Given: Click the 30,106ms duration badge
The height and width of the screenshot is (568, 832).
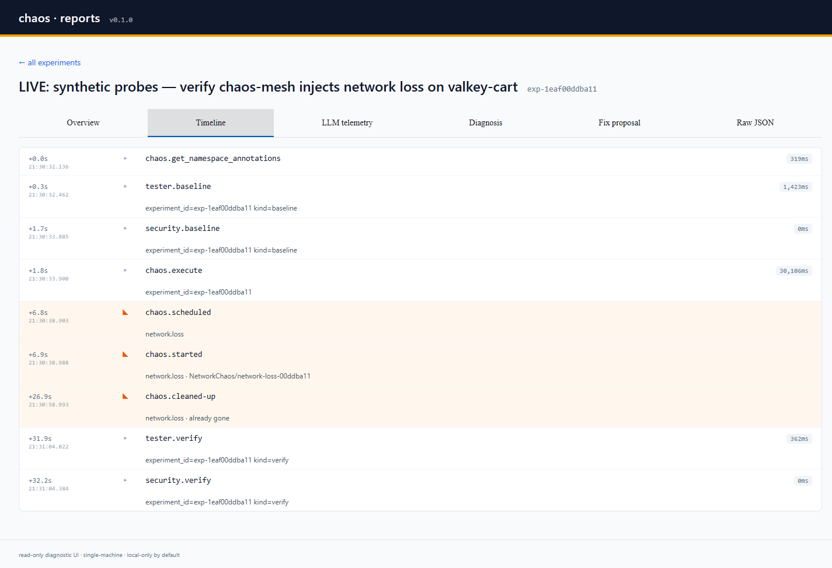Looking at the screenshot, I should [x=794, y=271].
